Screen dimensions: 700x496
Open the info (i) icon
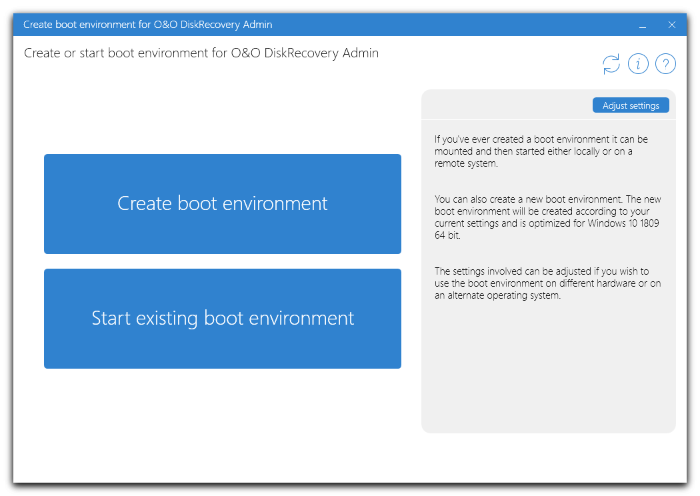638,64
